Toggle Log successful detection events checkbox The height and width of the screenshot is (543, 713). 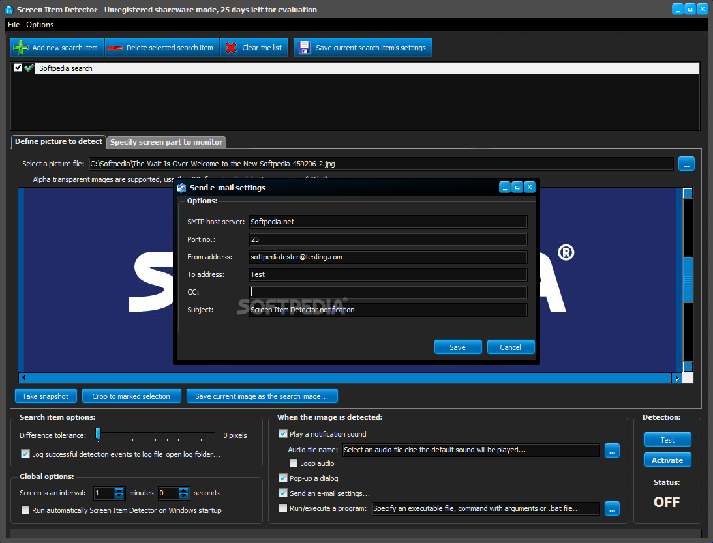click(25, 454)
